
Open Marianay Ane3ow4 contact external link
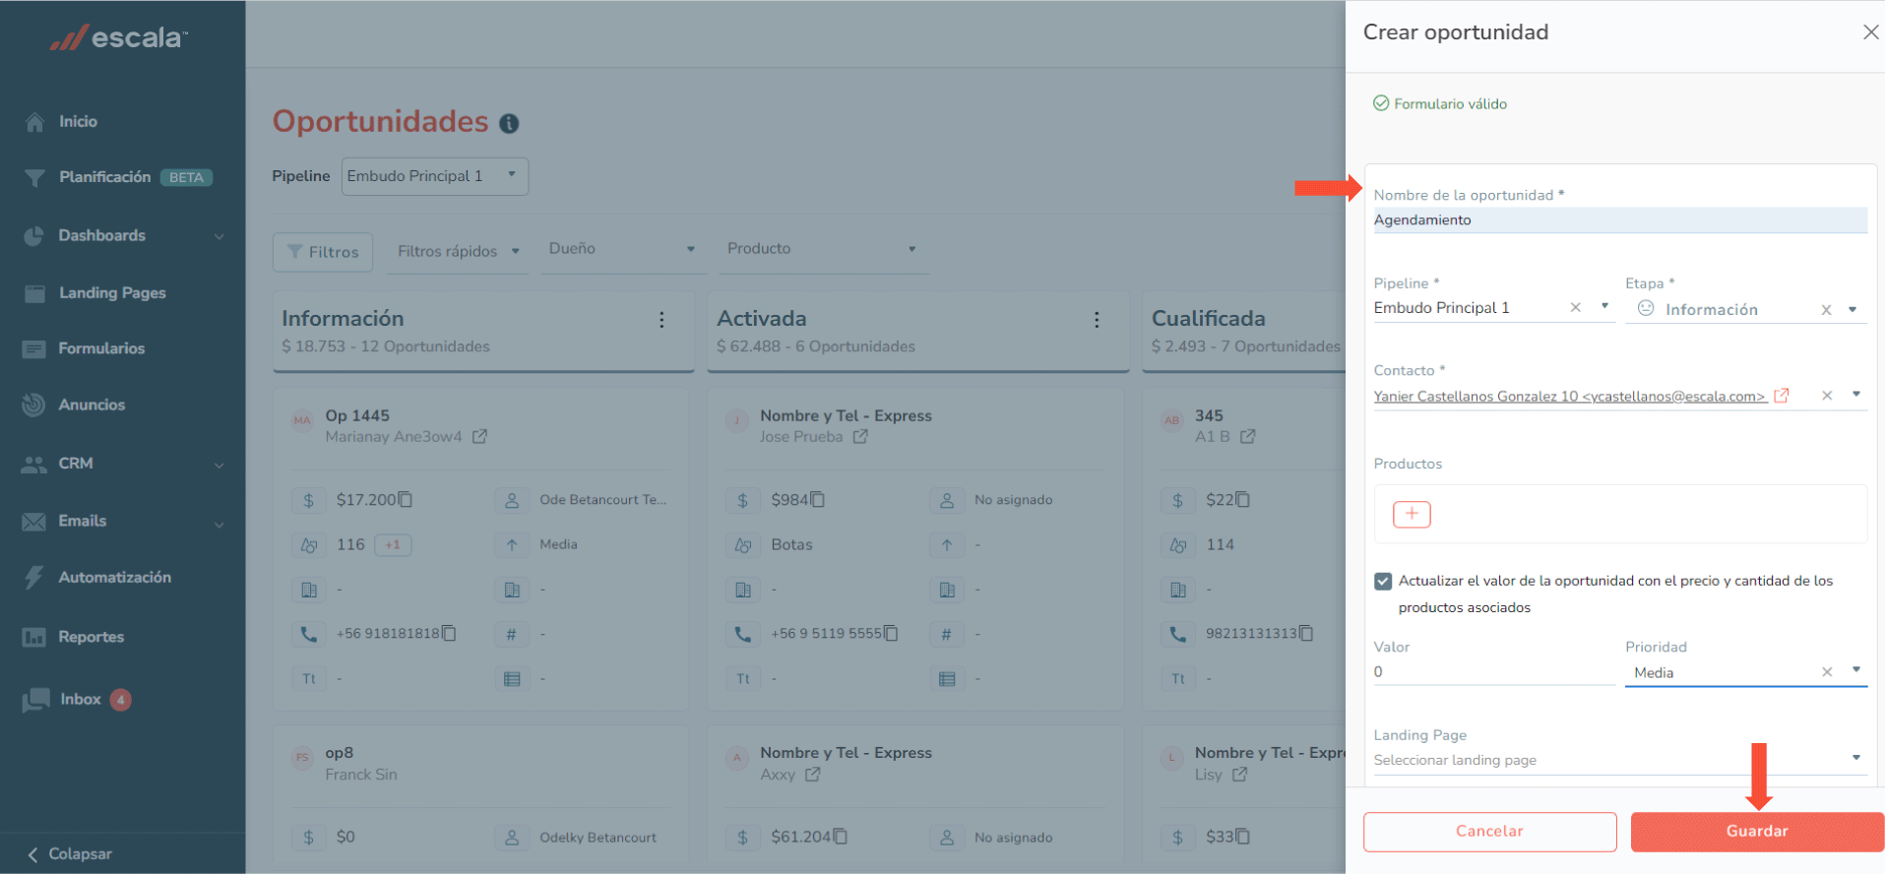point(479,436)
